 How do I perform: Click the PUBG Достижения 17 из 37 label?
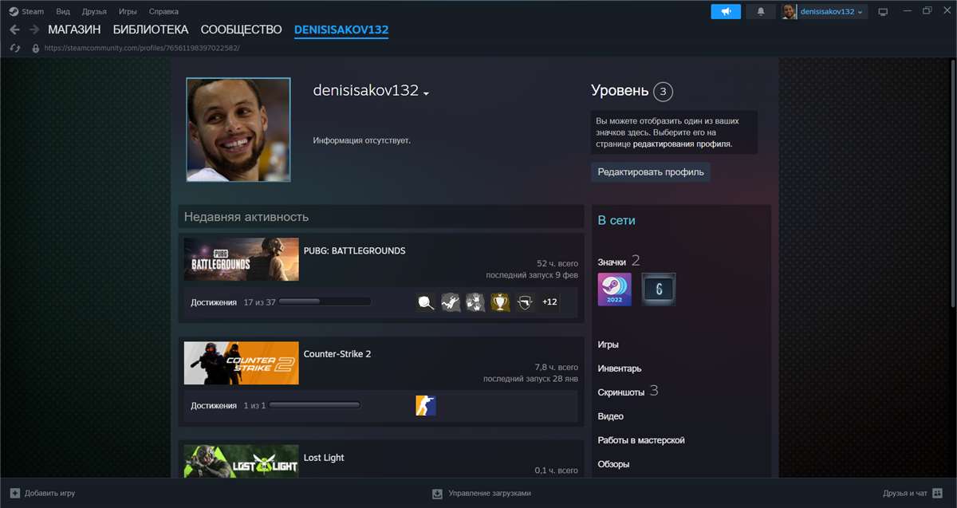[233, 302]
